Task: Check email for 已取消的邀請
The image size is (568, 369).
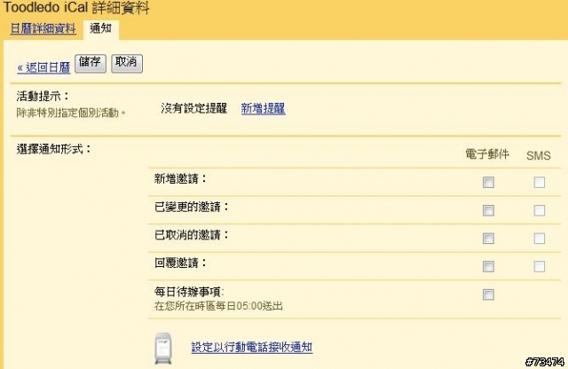Action: 488,239
